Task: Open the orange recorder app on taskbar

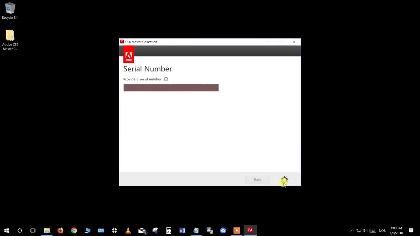Action: (237, 230)
